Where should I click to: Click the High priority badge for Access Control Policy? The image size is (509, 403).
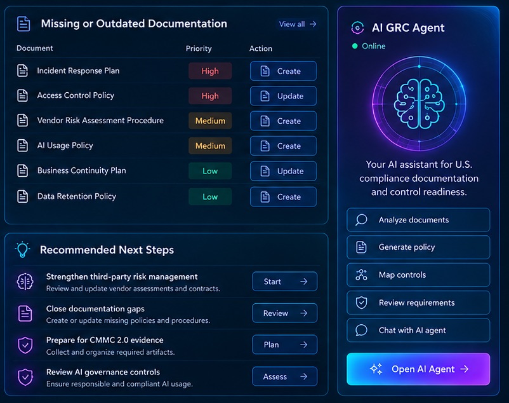coord(210,96)
